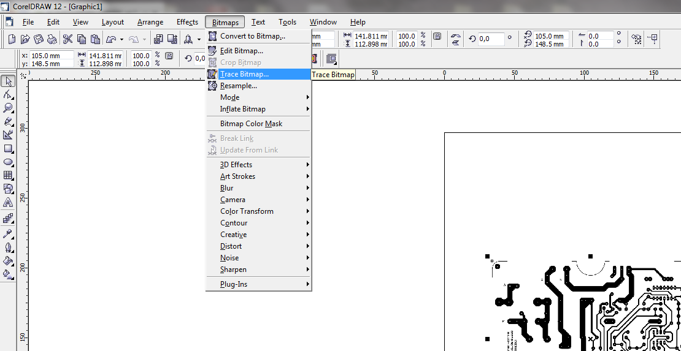The image size is (681, 351).
Task: Open the Window menu
Action: click(323, 21)
